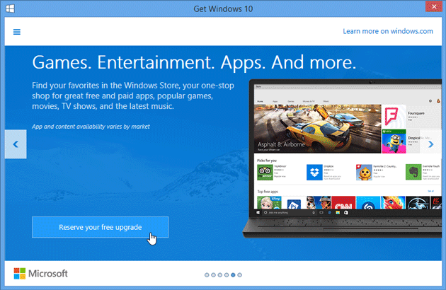446x290 pixels.
Task: Click the right chevron in Store carousel
Action: click(431, 144)
